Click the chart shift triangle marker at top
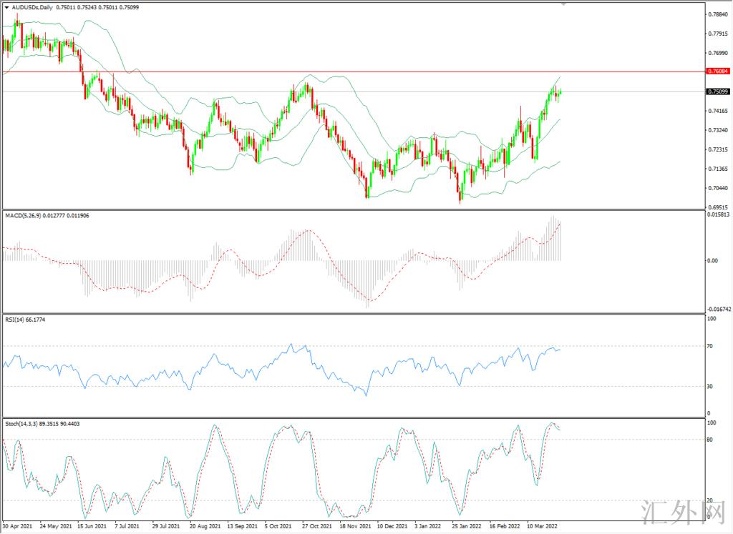This screenshot has width=733, height=534. click(564, 4)
